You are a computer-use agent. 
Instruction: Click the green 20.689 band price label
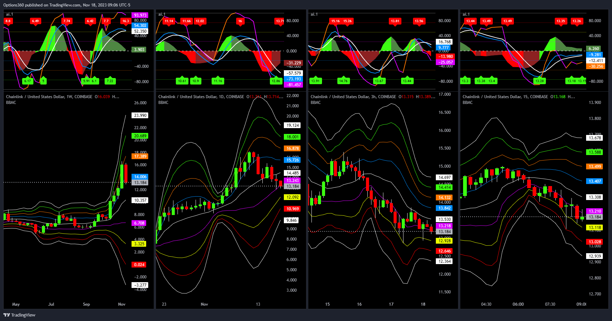coord(140,136)
